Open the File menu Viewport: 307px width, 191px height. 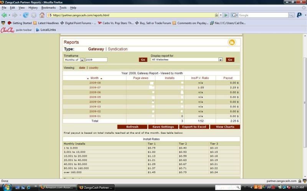coord(4,8)
